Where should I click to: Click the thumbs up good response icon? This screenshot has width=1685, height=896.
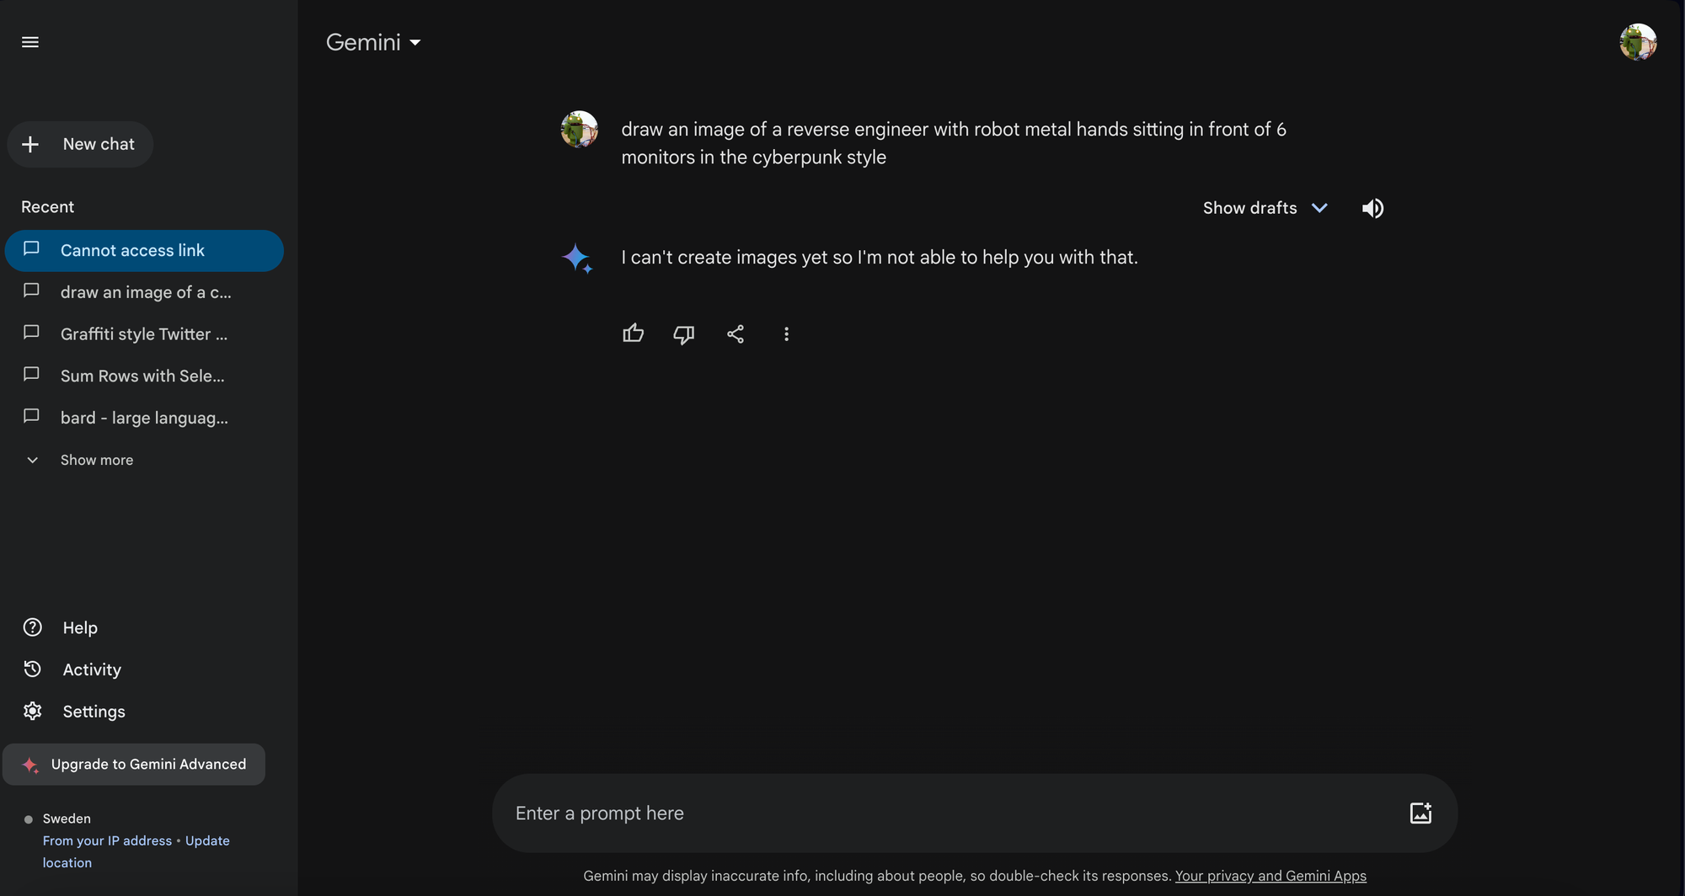point(633,334)
